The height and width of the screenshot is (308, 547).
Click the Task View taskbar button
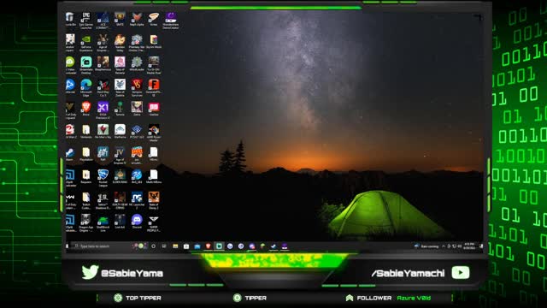coord(164,246)
